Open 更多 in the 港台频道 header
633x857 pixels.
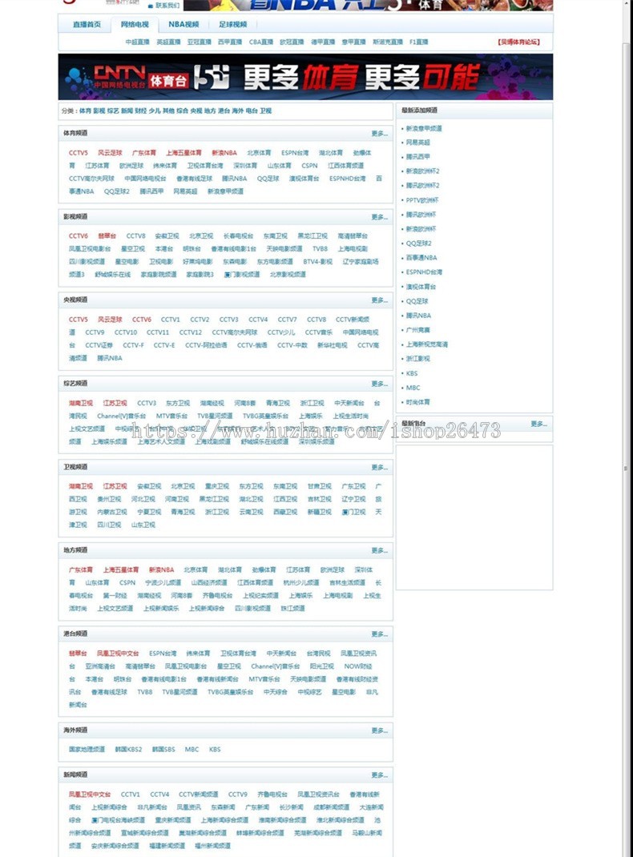pyautogui.click(x=379, y=634)
